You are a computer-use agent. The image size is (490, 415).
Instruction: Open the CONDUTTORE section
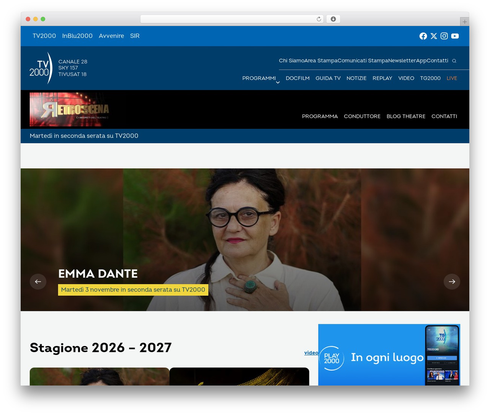pos(362,116)
